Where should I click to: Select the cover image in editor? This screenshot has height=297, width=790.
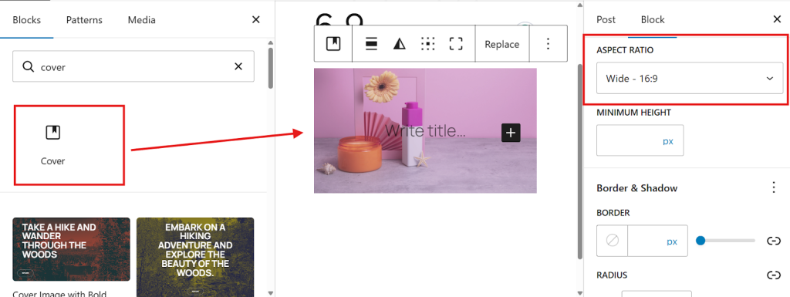point(425,130)
